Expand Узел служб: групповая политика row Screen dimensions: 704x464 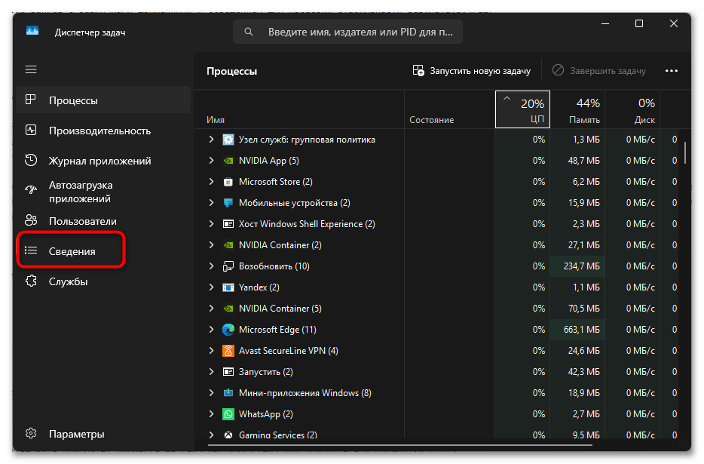[211, 140]
